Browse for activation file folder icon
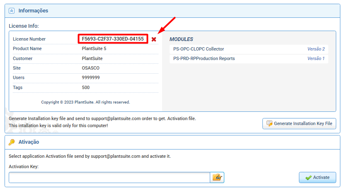This screenshot has width=347, height=193. pyautogui.click(x=217, y=177)
